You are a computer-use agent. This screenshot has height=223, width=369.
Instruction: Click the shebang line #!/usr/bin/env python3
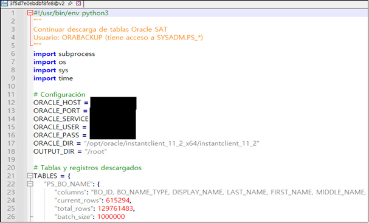pos(71,13)
